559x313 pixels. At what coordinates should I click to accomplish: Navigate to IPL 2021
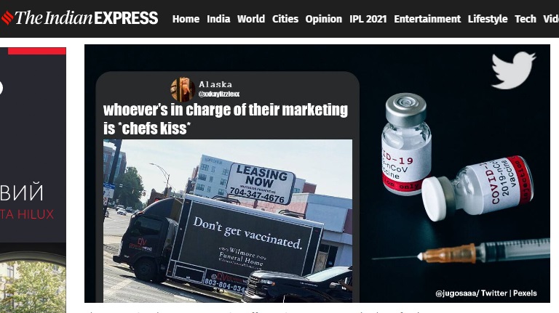pos(368,18)
